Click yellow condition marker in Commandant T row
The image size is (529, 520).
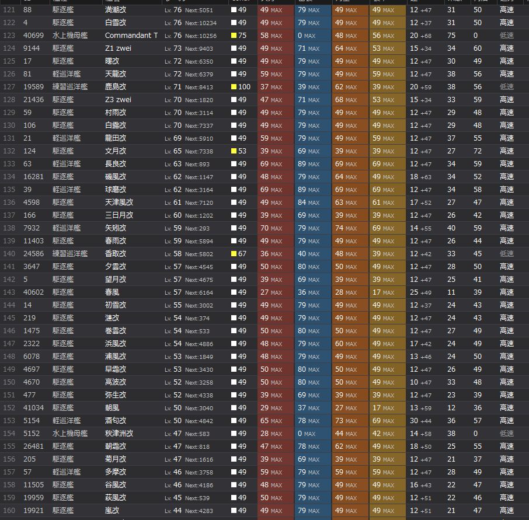tap(234, 36)
